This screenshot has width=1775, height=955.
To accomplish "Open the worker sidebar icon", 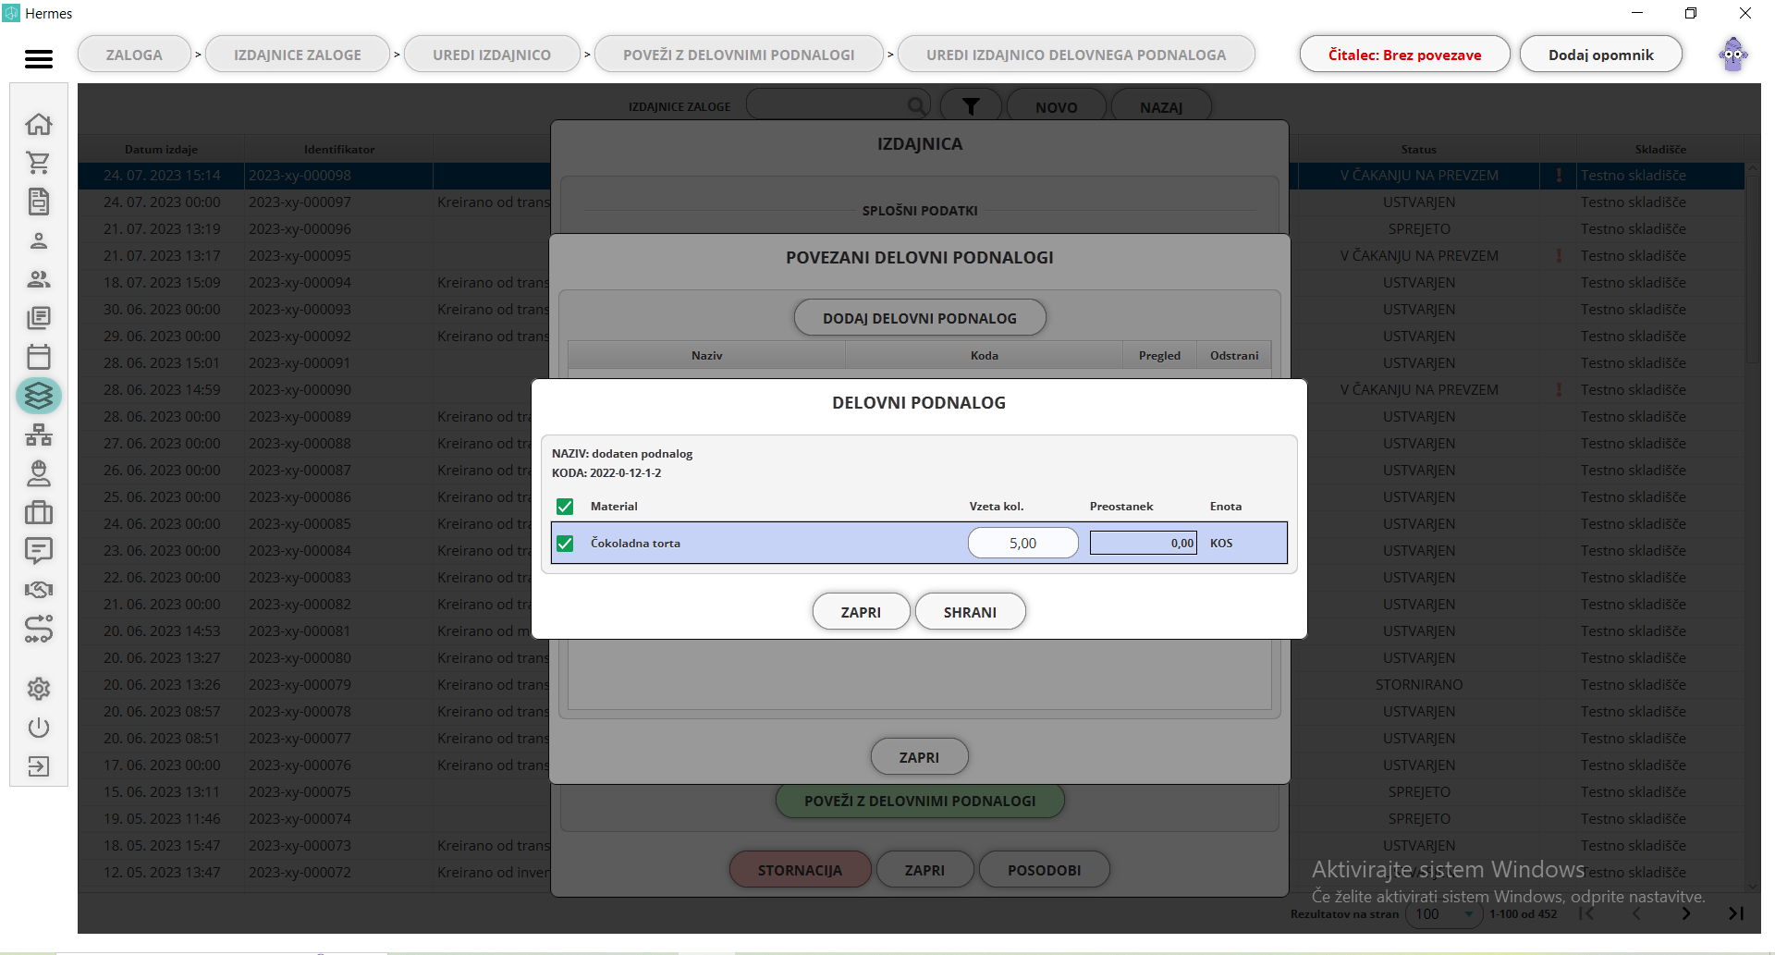I will [39, 473].
